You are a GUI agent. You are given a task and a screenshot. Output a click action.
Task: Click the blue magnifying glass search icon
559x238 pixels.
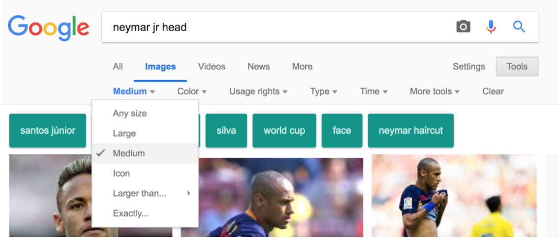pyautogui.click(x=519, y=27)
